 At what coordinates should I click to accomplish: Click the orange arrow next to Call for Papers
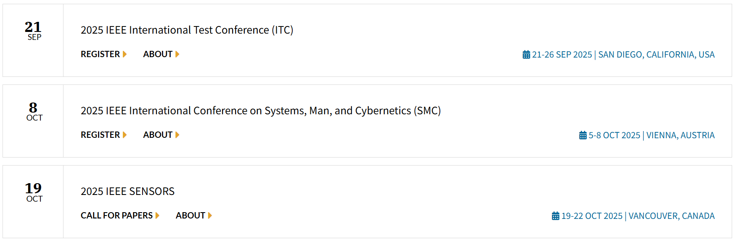tap(157, 216)
